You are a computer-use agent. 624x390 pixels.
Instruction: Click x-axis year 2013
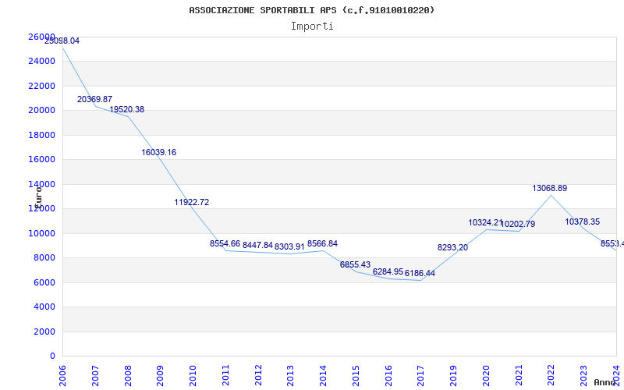[x=290, y=375]
